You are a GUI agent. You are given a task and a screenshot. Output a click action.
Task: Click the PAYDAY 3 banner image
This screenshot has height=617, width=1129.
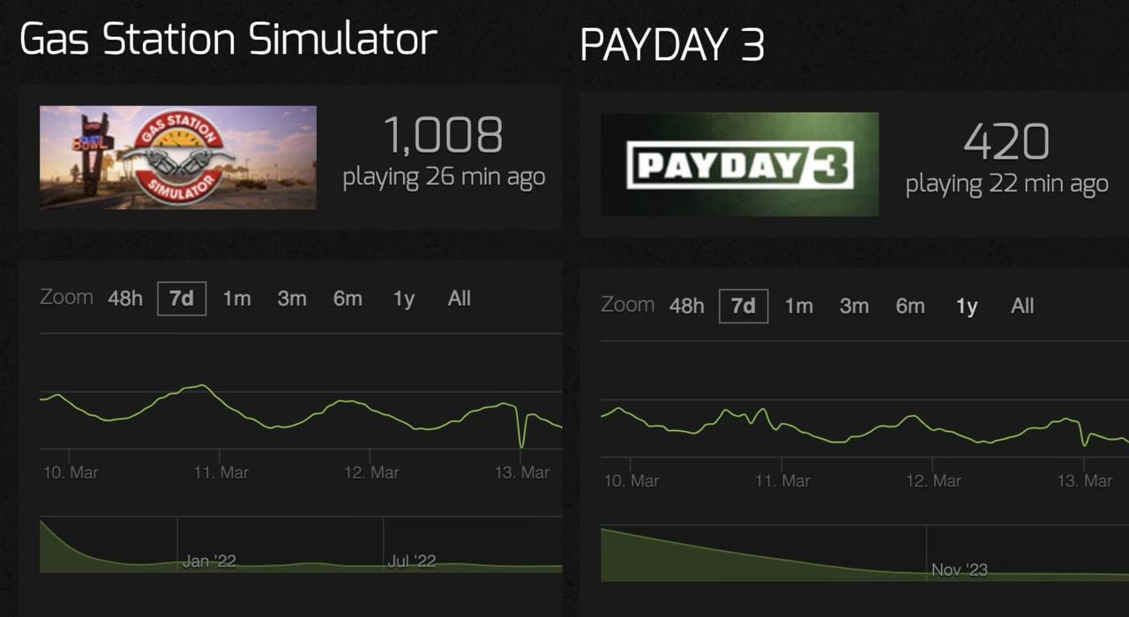[x=739, y=164]
